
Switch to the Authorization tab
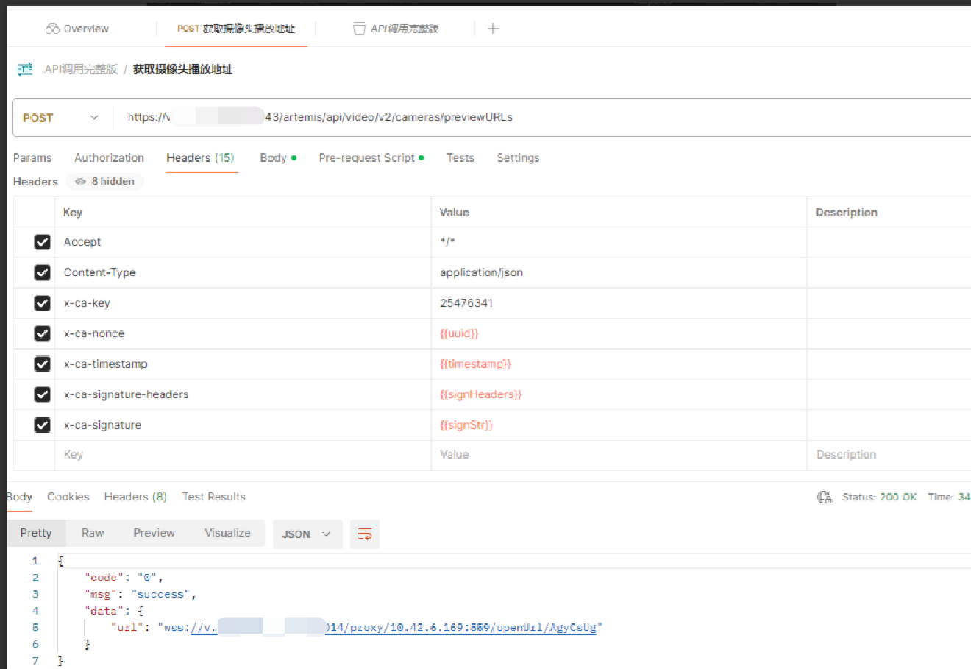tap(109, 158)
